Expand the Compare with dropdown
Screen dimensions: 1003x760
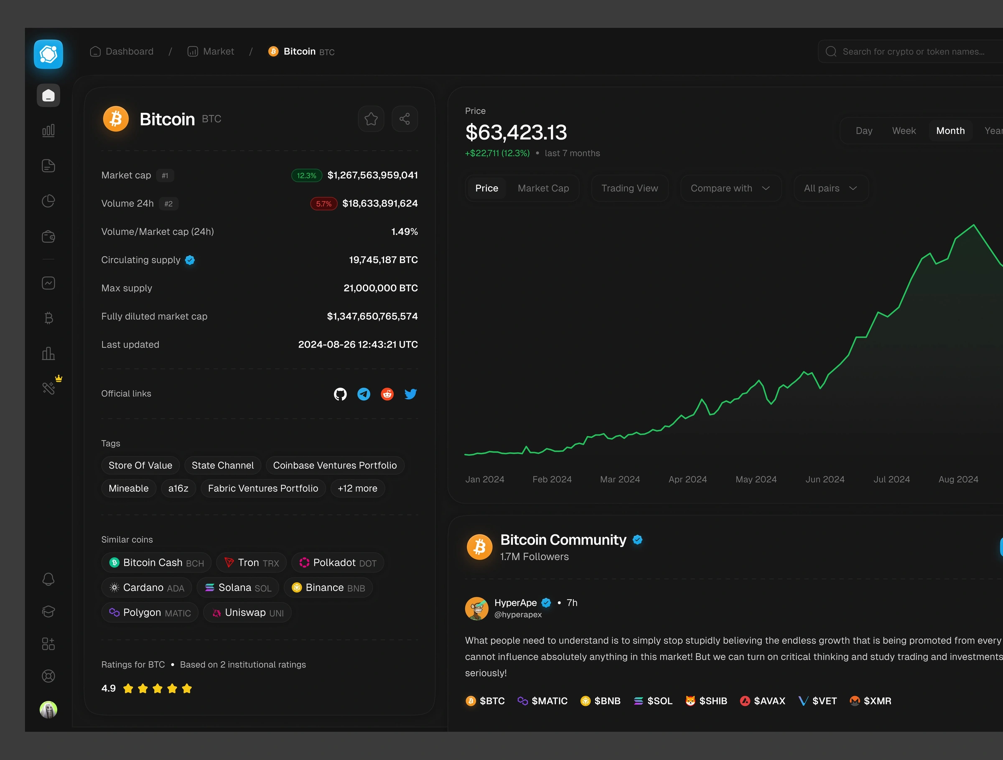point(731,188)
